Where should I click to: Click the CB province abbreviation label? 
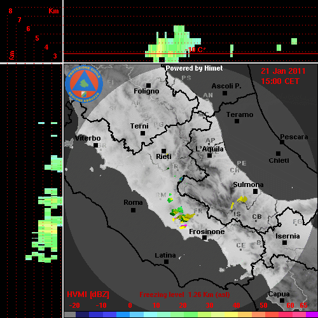click(x=257, y=217)
